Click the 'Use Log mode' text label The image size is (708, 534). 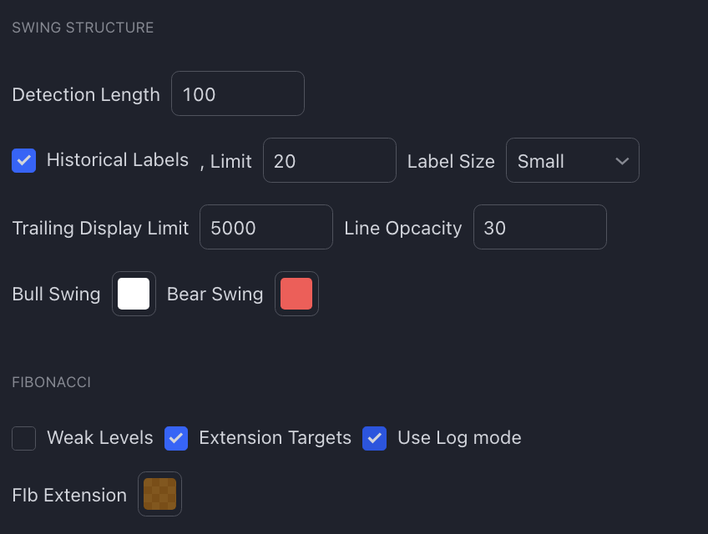(x=459, y=438)
